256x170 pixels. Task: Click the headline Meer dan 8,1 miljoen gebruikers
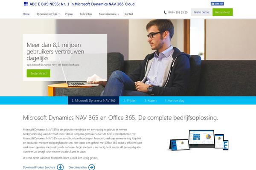(x=55, y=51)
